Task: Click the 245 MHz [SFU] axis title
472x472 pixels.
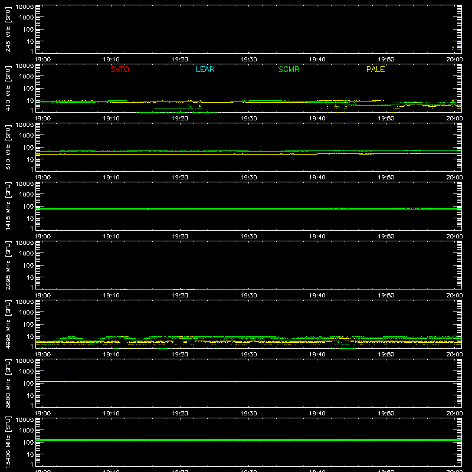Action: pos(8,29)
